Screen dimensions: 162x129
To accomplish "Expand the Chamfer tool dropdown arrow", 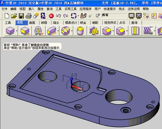I will (127, 31).
